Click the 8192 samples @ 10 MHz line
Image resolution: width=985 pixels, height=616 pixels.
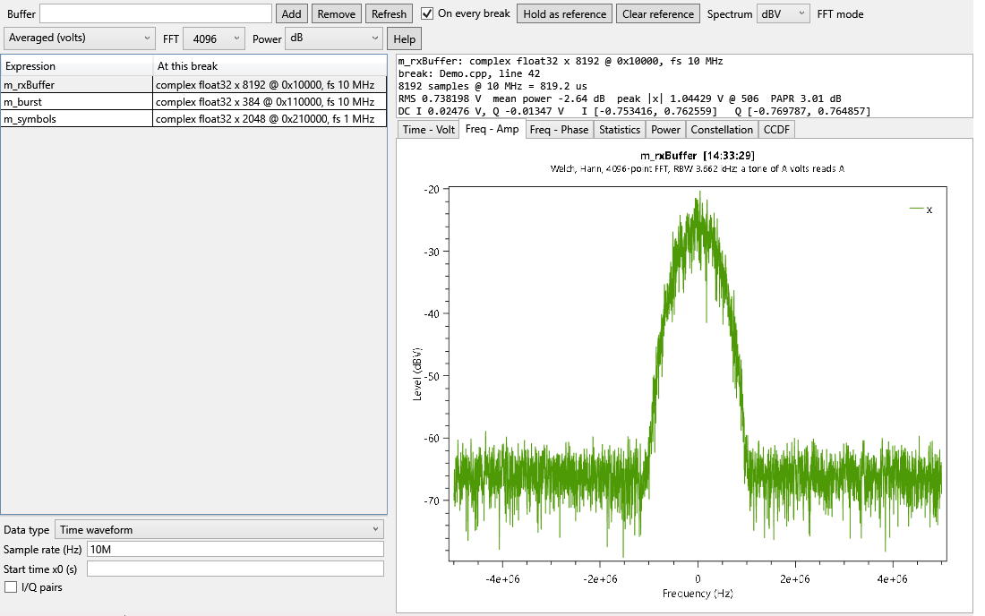click(x=492, y=86)
